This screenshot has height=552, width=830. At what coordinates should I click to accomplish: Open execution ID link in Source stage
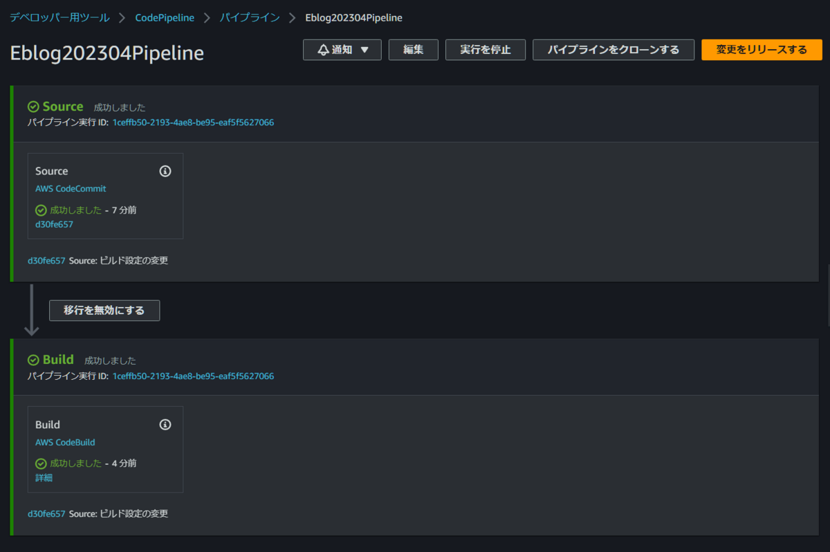pyautogui.click(x=193, y=122)
